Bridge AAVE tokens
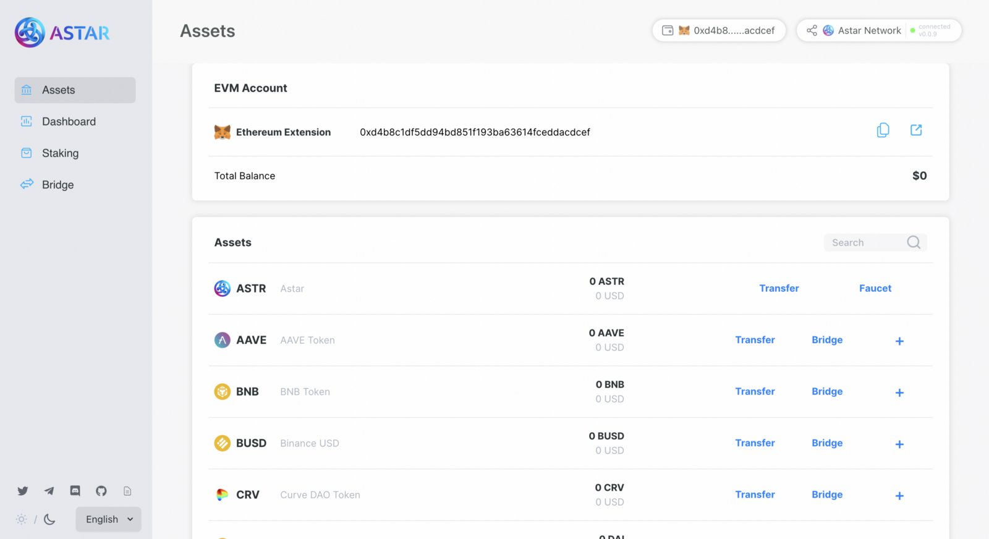This screenshot has height=539, width=989. (827, 340)
